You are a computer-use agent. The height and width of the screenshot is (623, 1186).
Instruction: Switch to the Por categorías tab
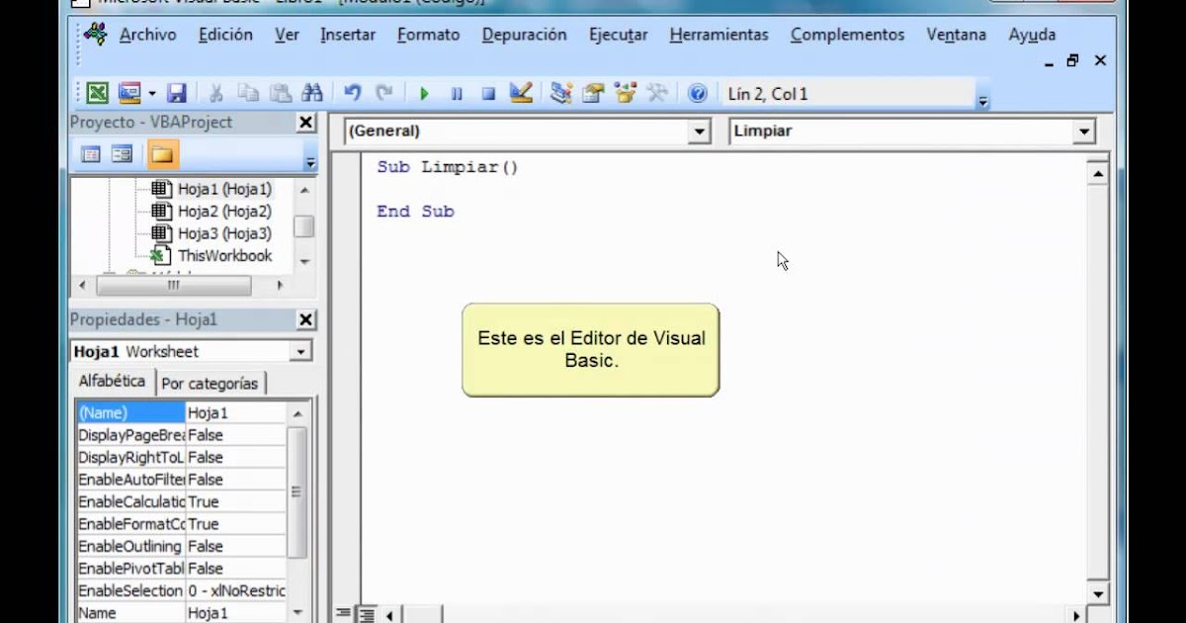pyautogui.click(x=212, y=383)
